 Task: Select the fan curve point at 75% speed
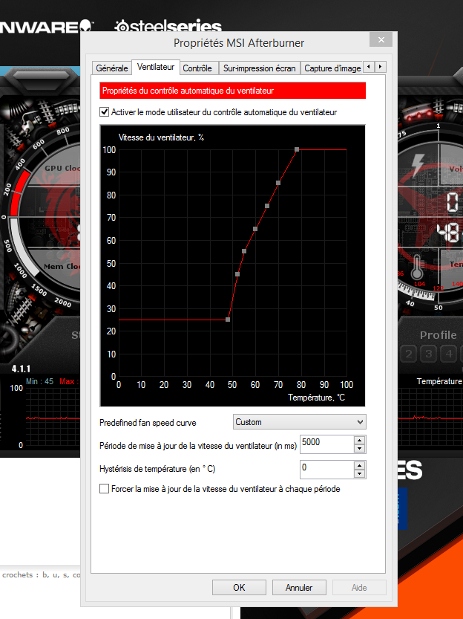(x=267, y=206)
